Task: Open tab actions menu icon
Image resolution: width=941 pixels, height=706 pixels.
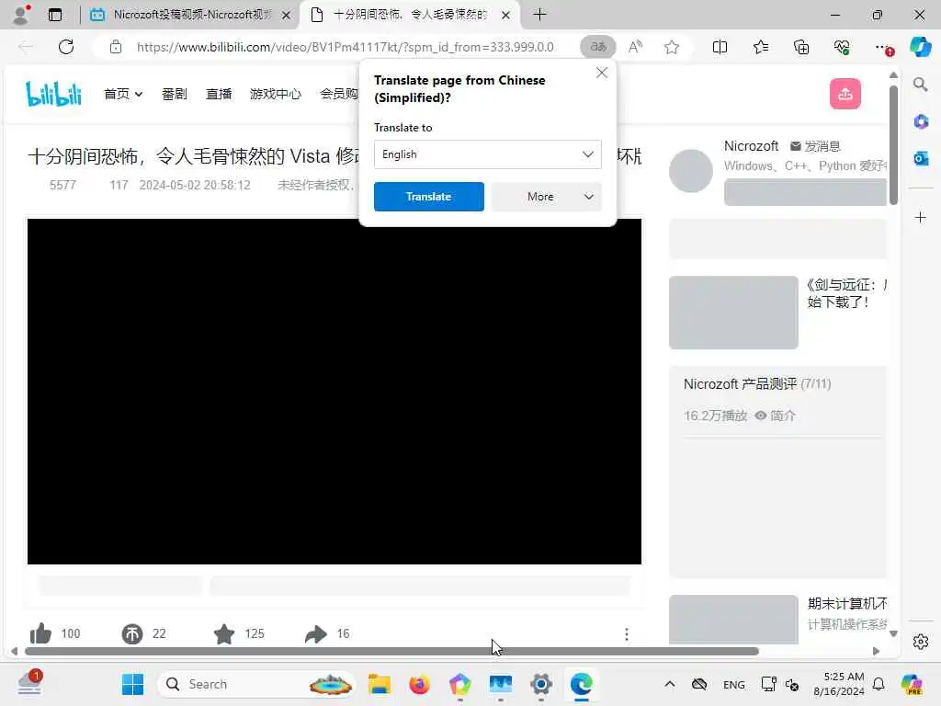Action: click(55, 15)
